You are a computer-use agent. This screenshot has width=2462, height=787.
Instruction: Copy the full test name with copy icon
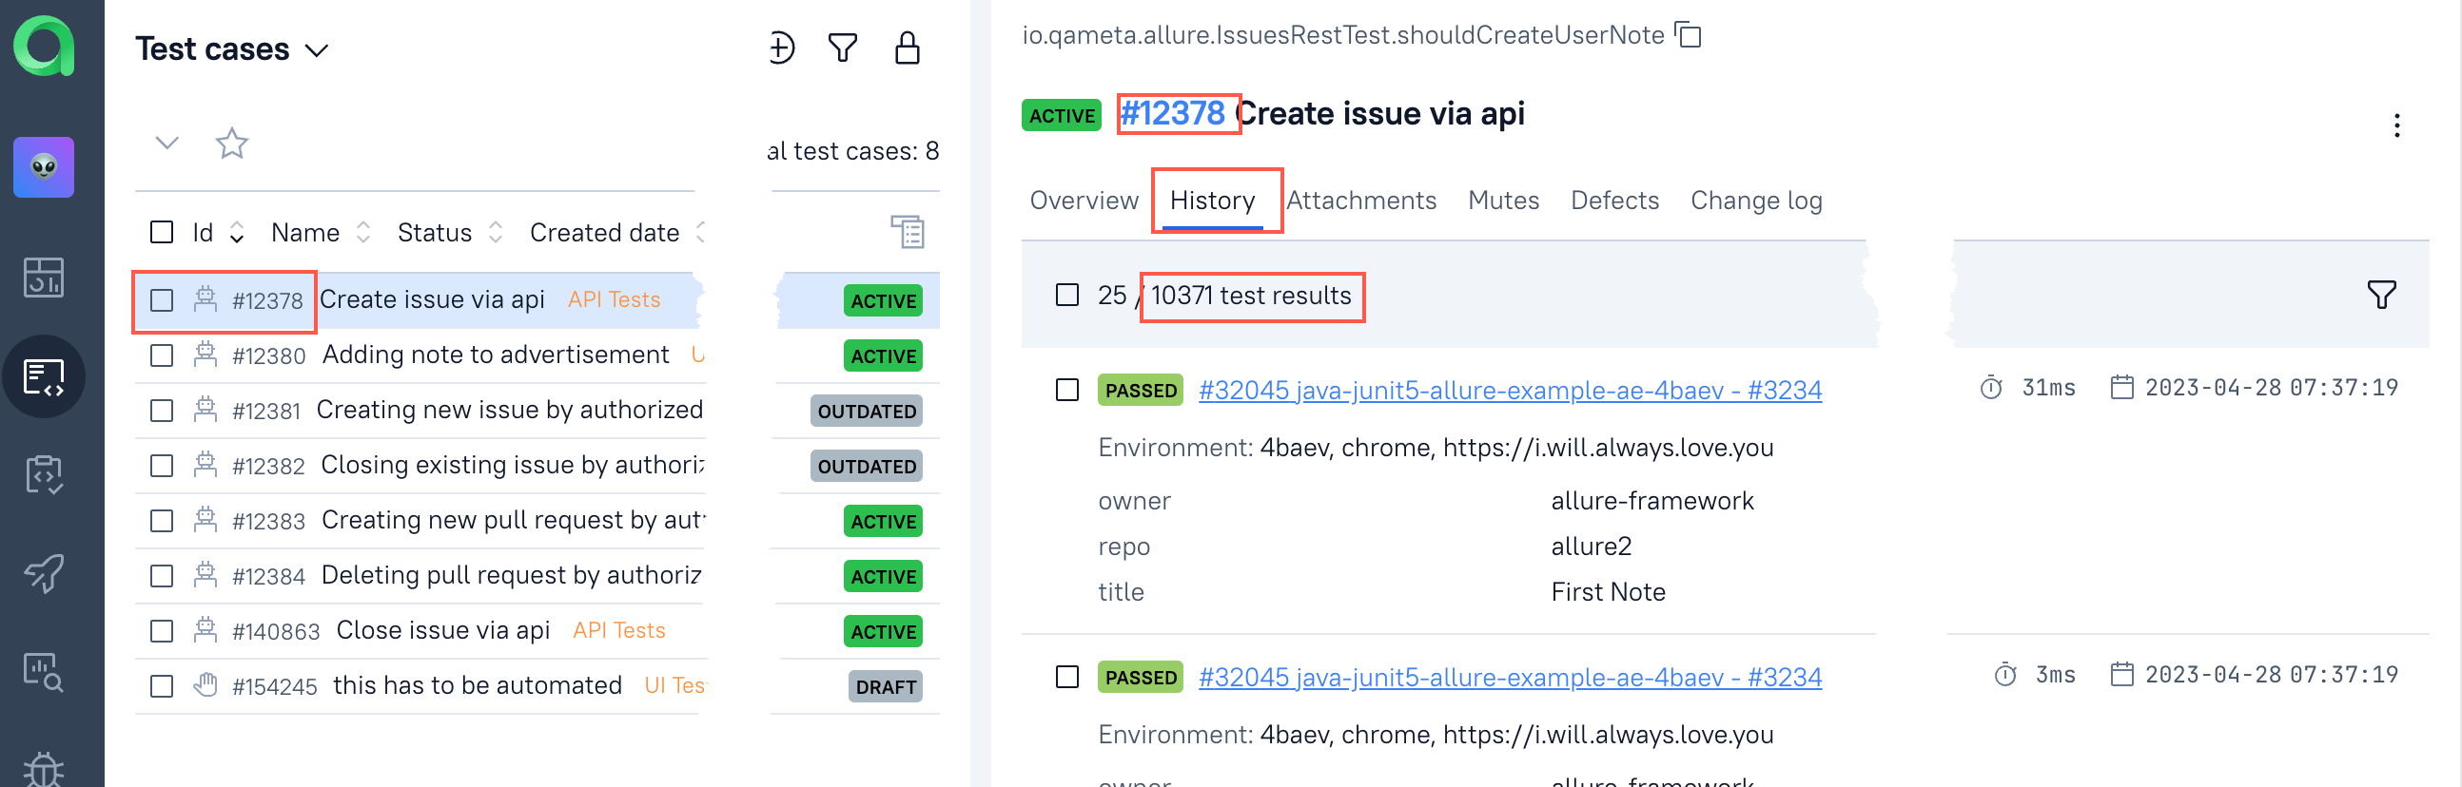pyautogui.click(x=1689, y=35)
